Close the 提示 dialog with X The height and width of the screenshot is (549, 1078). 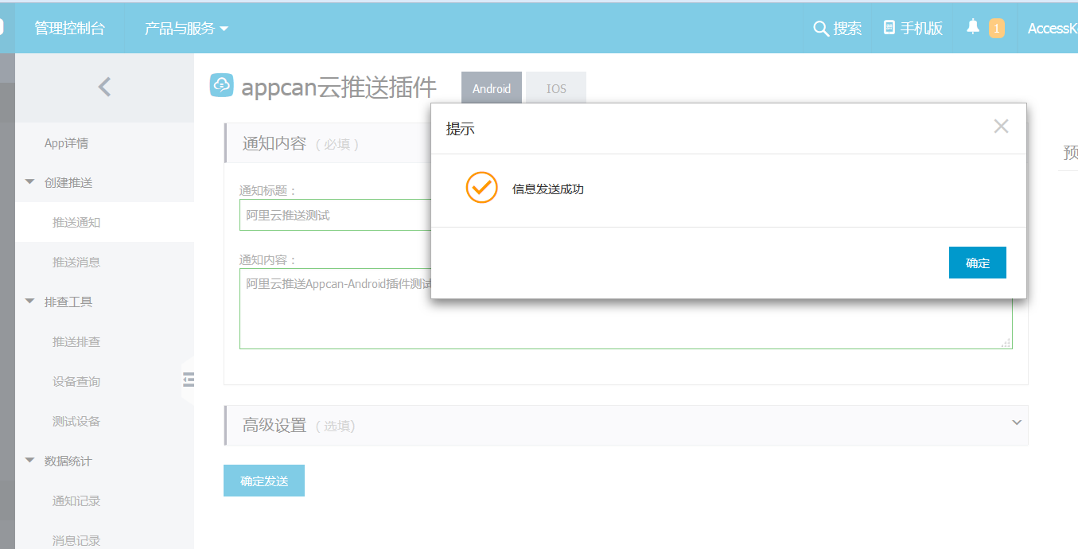point(1001,127)
